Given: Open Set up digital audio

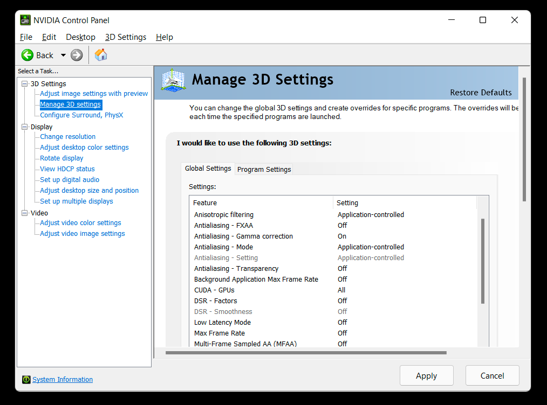Looking at the screenshot, I should [70, 180].
